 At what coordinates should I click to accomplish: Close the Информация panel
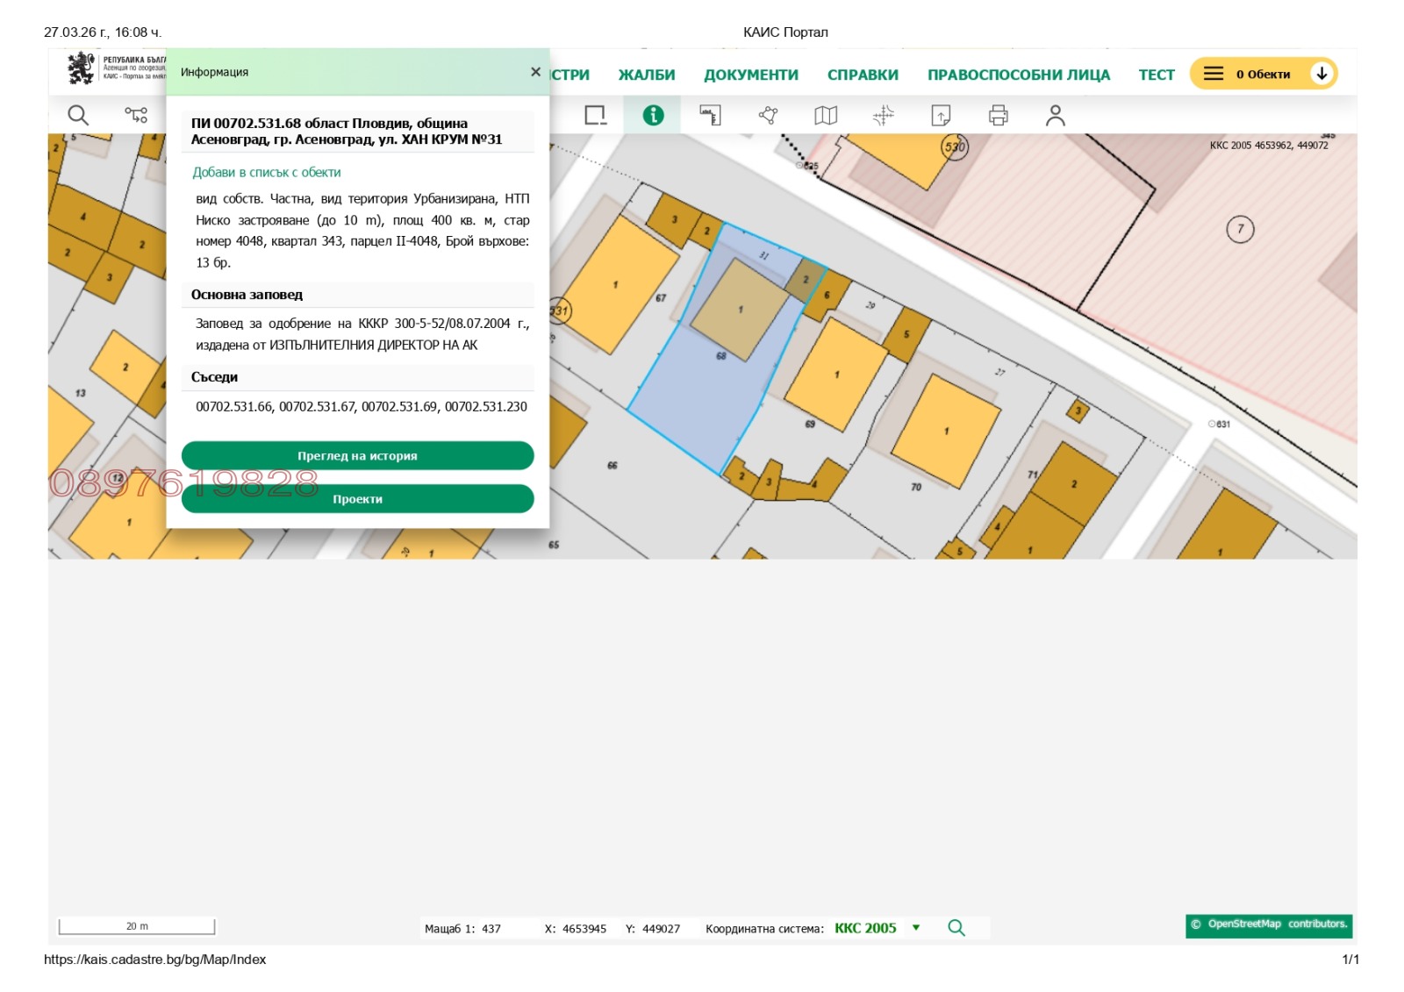click(x=535, y=72)
